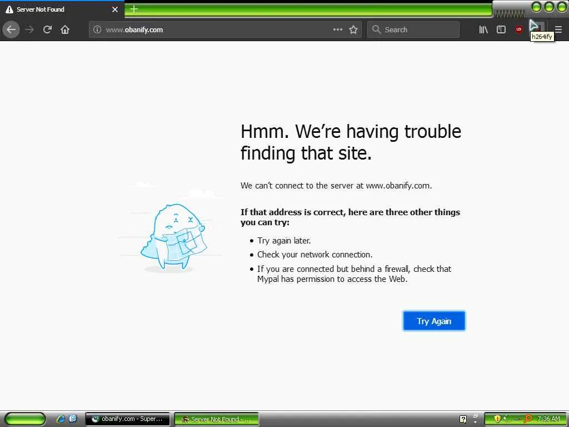Show site information for www.obanify.com
This screenshot has width=569, height=427.
point(97,29)
